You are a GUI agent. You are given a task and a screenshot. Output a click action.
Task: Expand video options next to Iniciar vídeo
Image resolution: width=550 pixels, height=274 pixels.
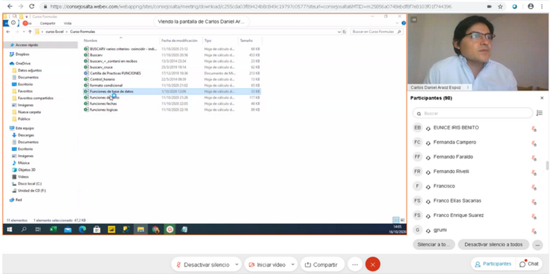coord(293,264)
